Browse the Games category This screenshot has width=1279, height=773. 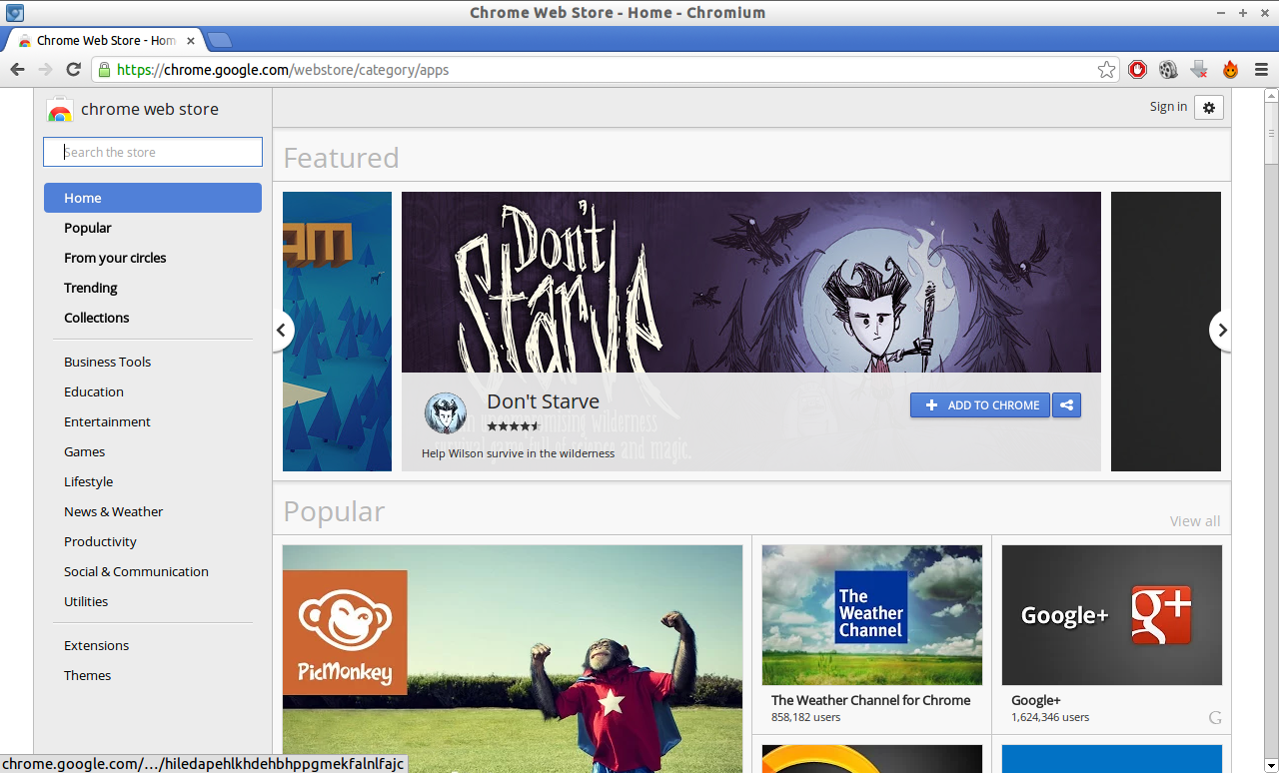coord(85,451)
